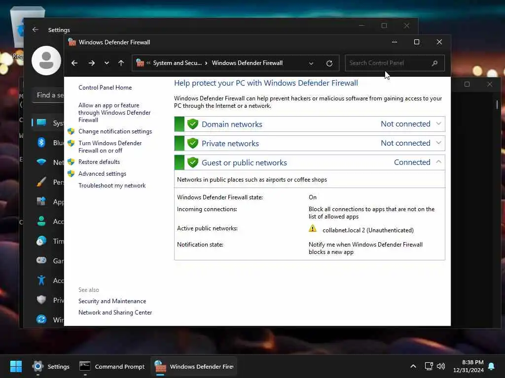Click shield icon beside Change notification settings
Screen dimensions: 505x378
coord(71,131)
